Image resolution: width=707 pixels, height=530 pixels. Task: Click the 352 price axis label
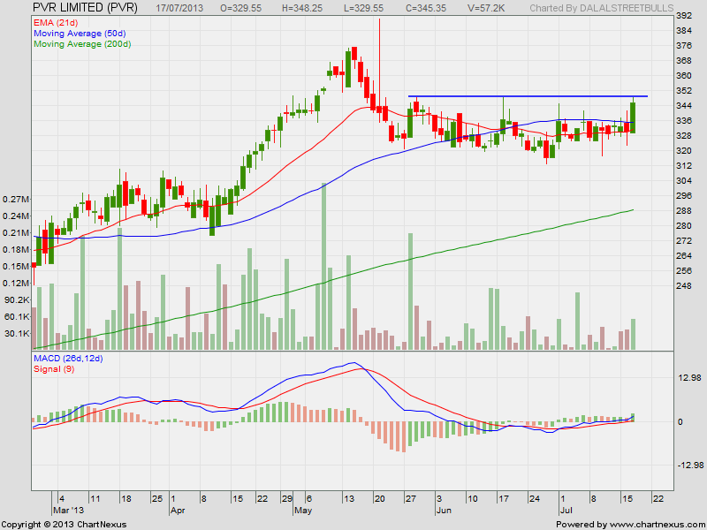[684, 91]
